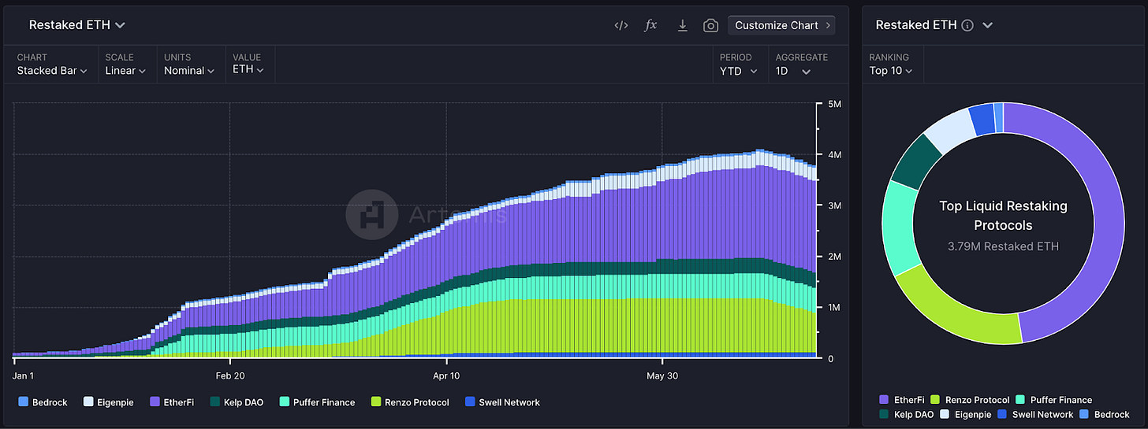Click the Feb 20 x-axis label
Image resolution: width=1148 pixels, height=429 pixels.
pos(229,376)
